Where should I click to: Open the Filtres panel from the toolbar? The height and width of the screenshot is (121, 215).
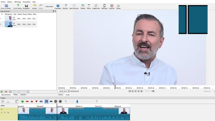pos(89,6)
